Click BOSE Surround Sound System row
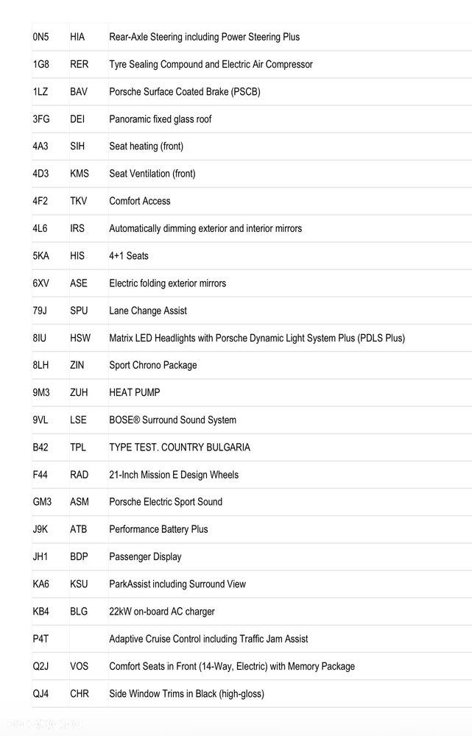 click(172, 420)
